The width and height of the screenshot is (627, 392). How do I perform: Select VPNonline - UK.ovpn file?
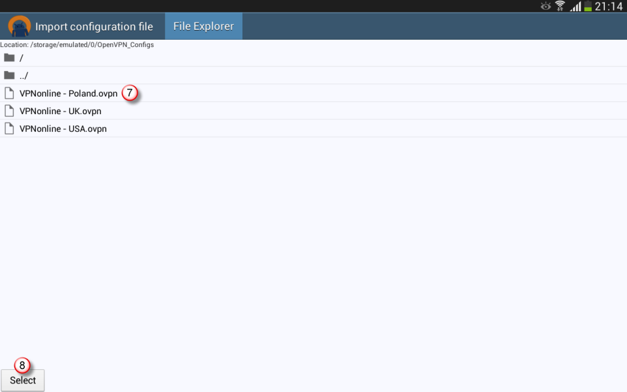point(313,111)
